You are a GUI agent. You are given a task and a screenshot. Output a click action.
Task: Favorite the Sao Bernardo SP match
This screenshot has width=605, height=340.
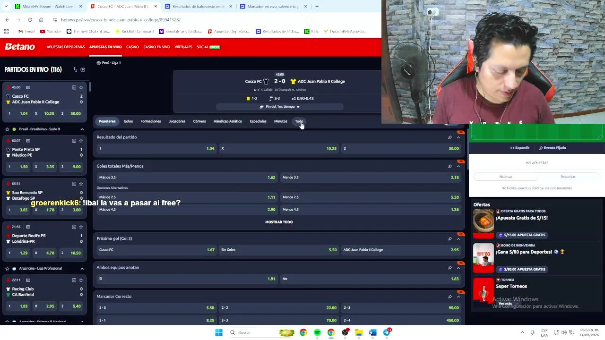tap(81, 184)
